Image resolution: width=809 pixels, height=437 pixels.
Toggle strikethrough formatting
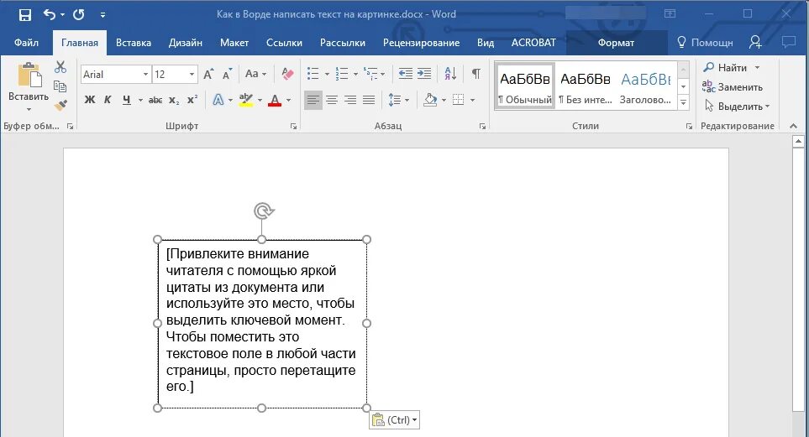(x=155, y=100)
